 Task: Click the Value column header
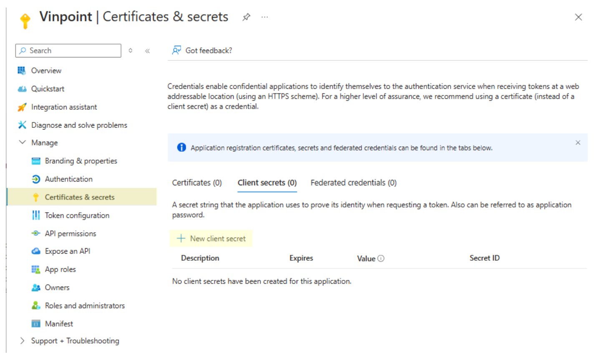click(x=366, y=259)
